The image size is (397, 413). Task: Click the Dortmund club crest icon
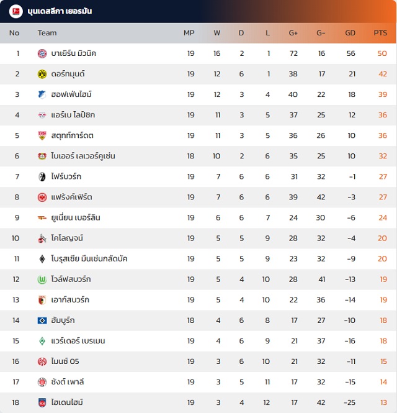tap(42, 74)
